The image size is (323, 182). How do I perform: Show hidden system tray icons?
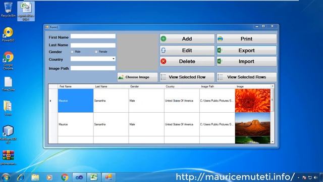(298, 177)
